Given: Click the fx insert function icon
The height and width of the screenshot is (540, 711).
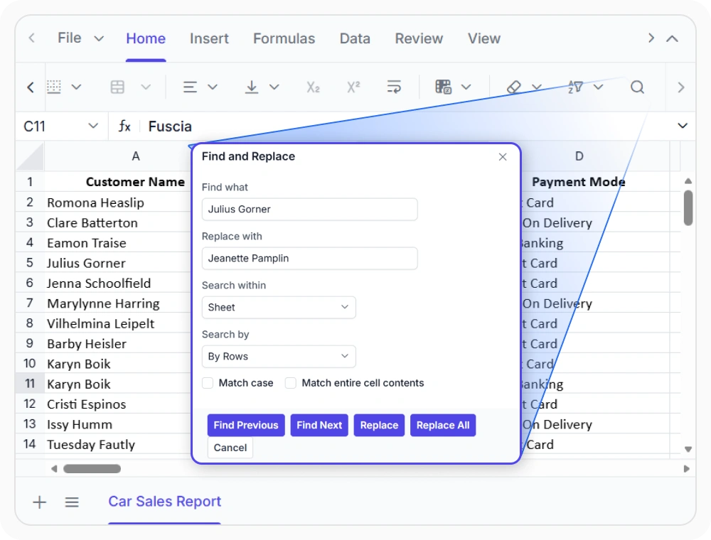Looking at the screenshot, I should (x=124, y=126).
